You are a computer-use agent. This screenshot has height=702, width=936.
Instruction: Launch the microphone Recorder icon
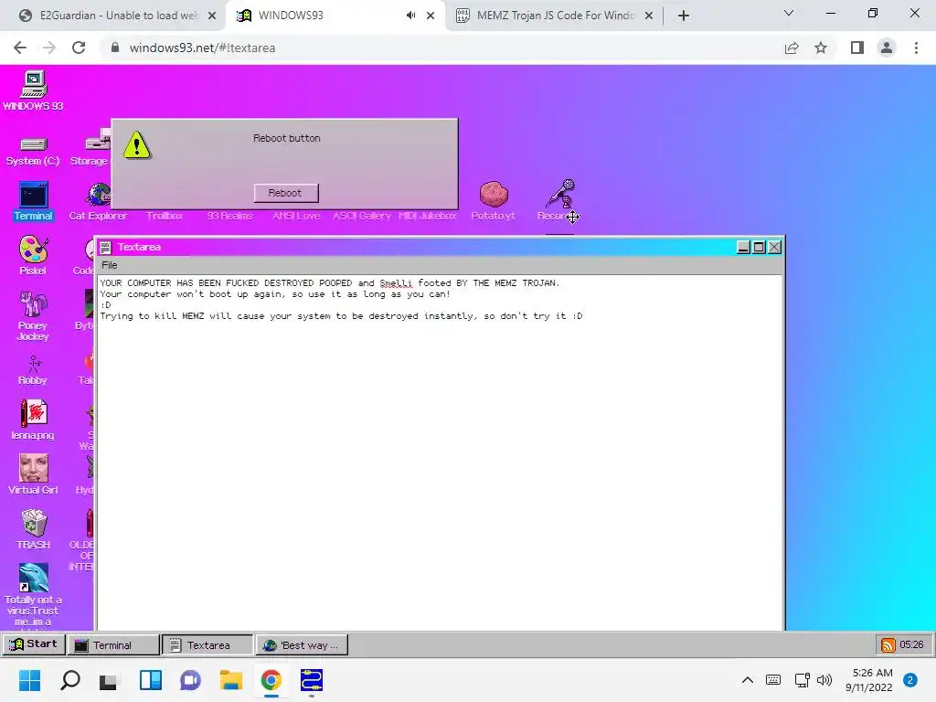coord(559,201)
